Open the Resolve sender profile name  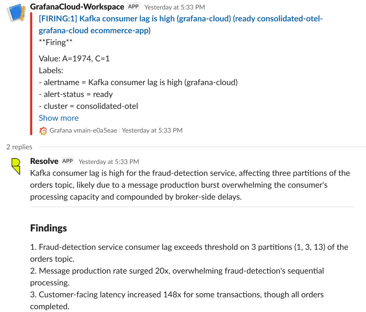click(x=44, y=161)
